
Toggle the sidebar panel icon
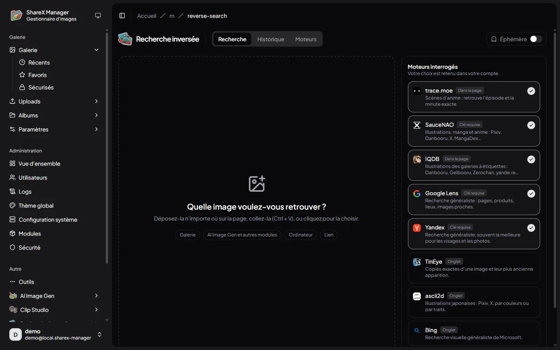click(x=122, y=16)
